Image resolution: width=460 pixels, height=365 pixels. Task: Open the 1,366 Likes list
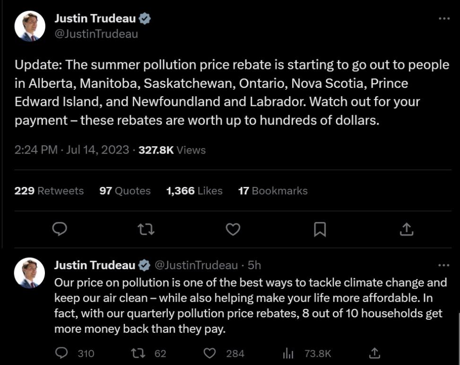[x=194, y=191]
